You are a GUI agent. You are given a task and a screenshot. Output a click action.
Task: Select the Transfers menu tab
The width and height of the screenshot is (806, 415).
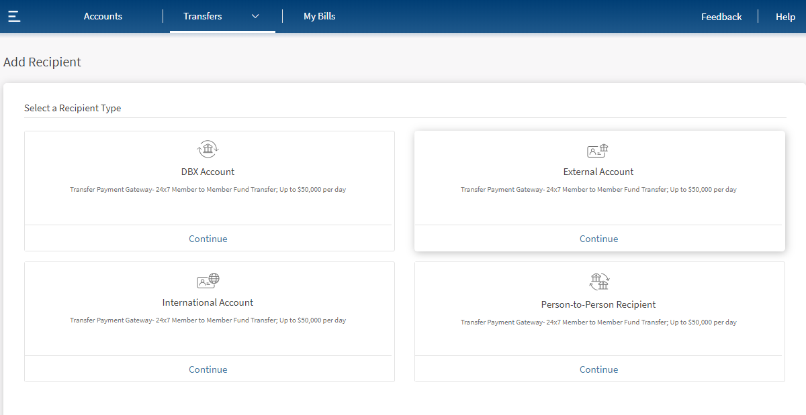[x=203, y=16]
